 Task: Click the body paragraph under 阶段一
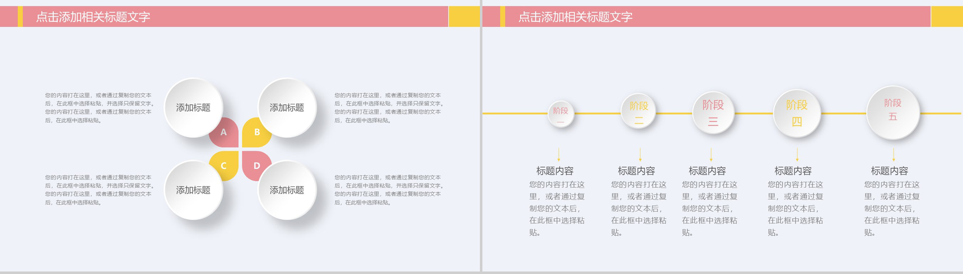click(557, 208)
